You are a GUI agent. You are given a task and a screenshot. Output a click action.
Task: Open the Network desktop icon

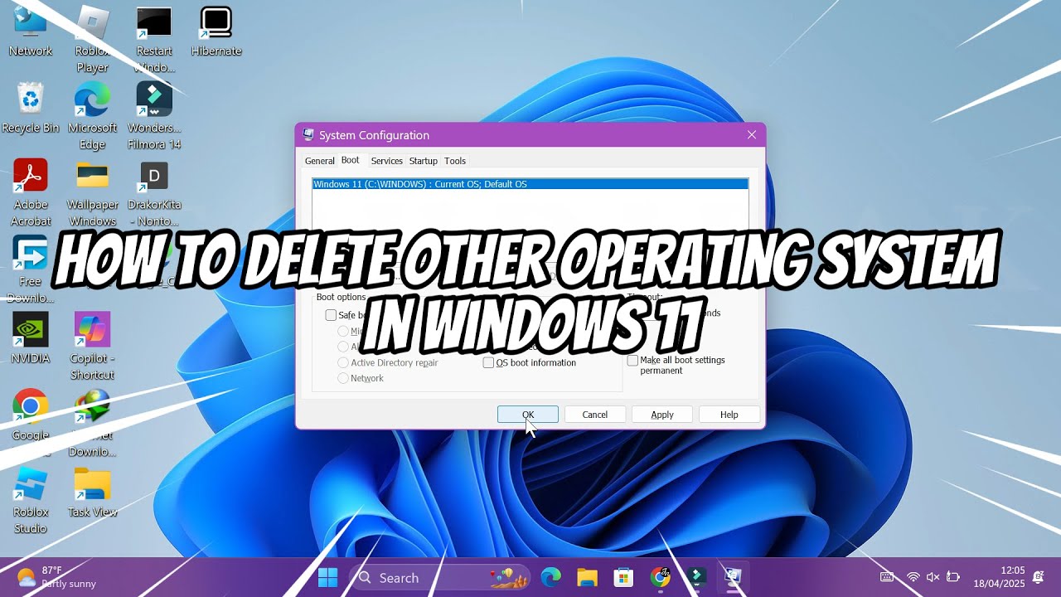(x=31, y=32)
